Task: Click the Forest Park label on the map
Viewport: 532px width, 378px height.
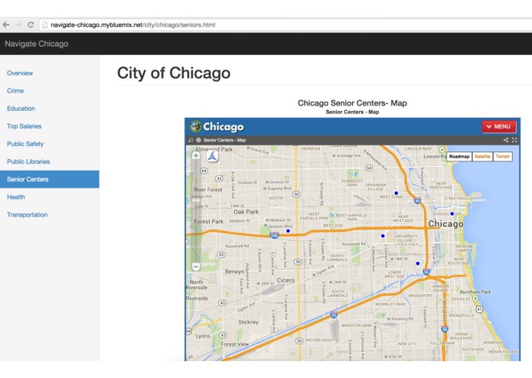Action: [x=209, y=221]
